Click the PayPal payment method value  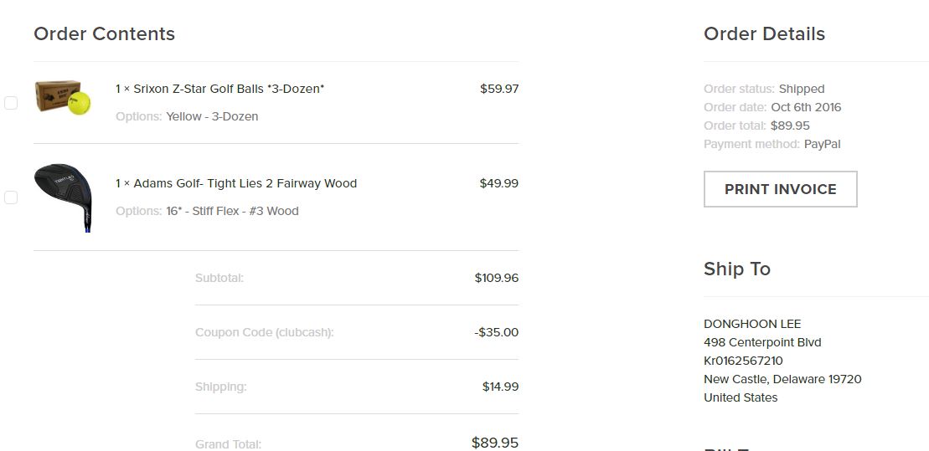coord(822,144)
